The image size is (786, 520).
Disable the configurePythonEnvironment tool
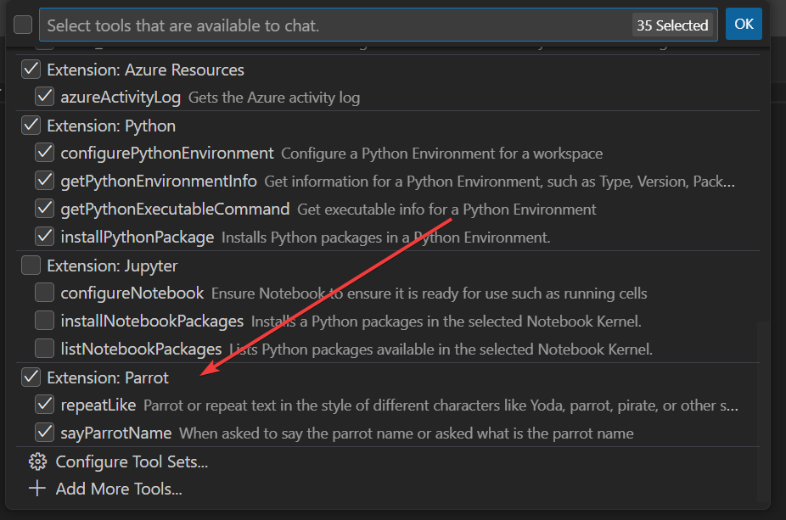tap(44, 153)
